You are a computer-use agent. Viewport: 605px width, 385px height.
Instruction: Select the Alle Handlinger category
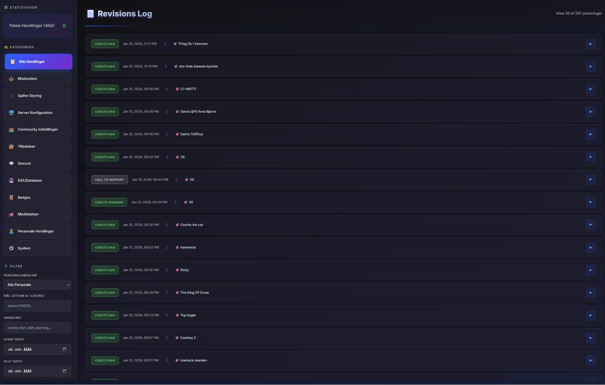click(x=38, y=62)
